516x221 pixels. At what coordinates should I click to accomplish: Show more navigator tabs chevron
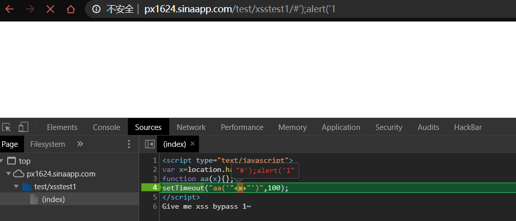(x=80, y=144)
